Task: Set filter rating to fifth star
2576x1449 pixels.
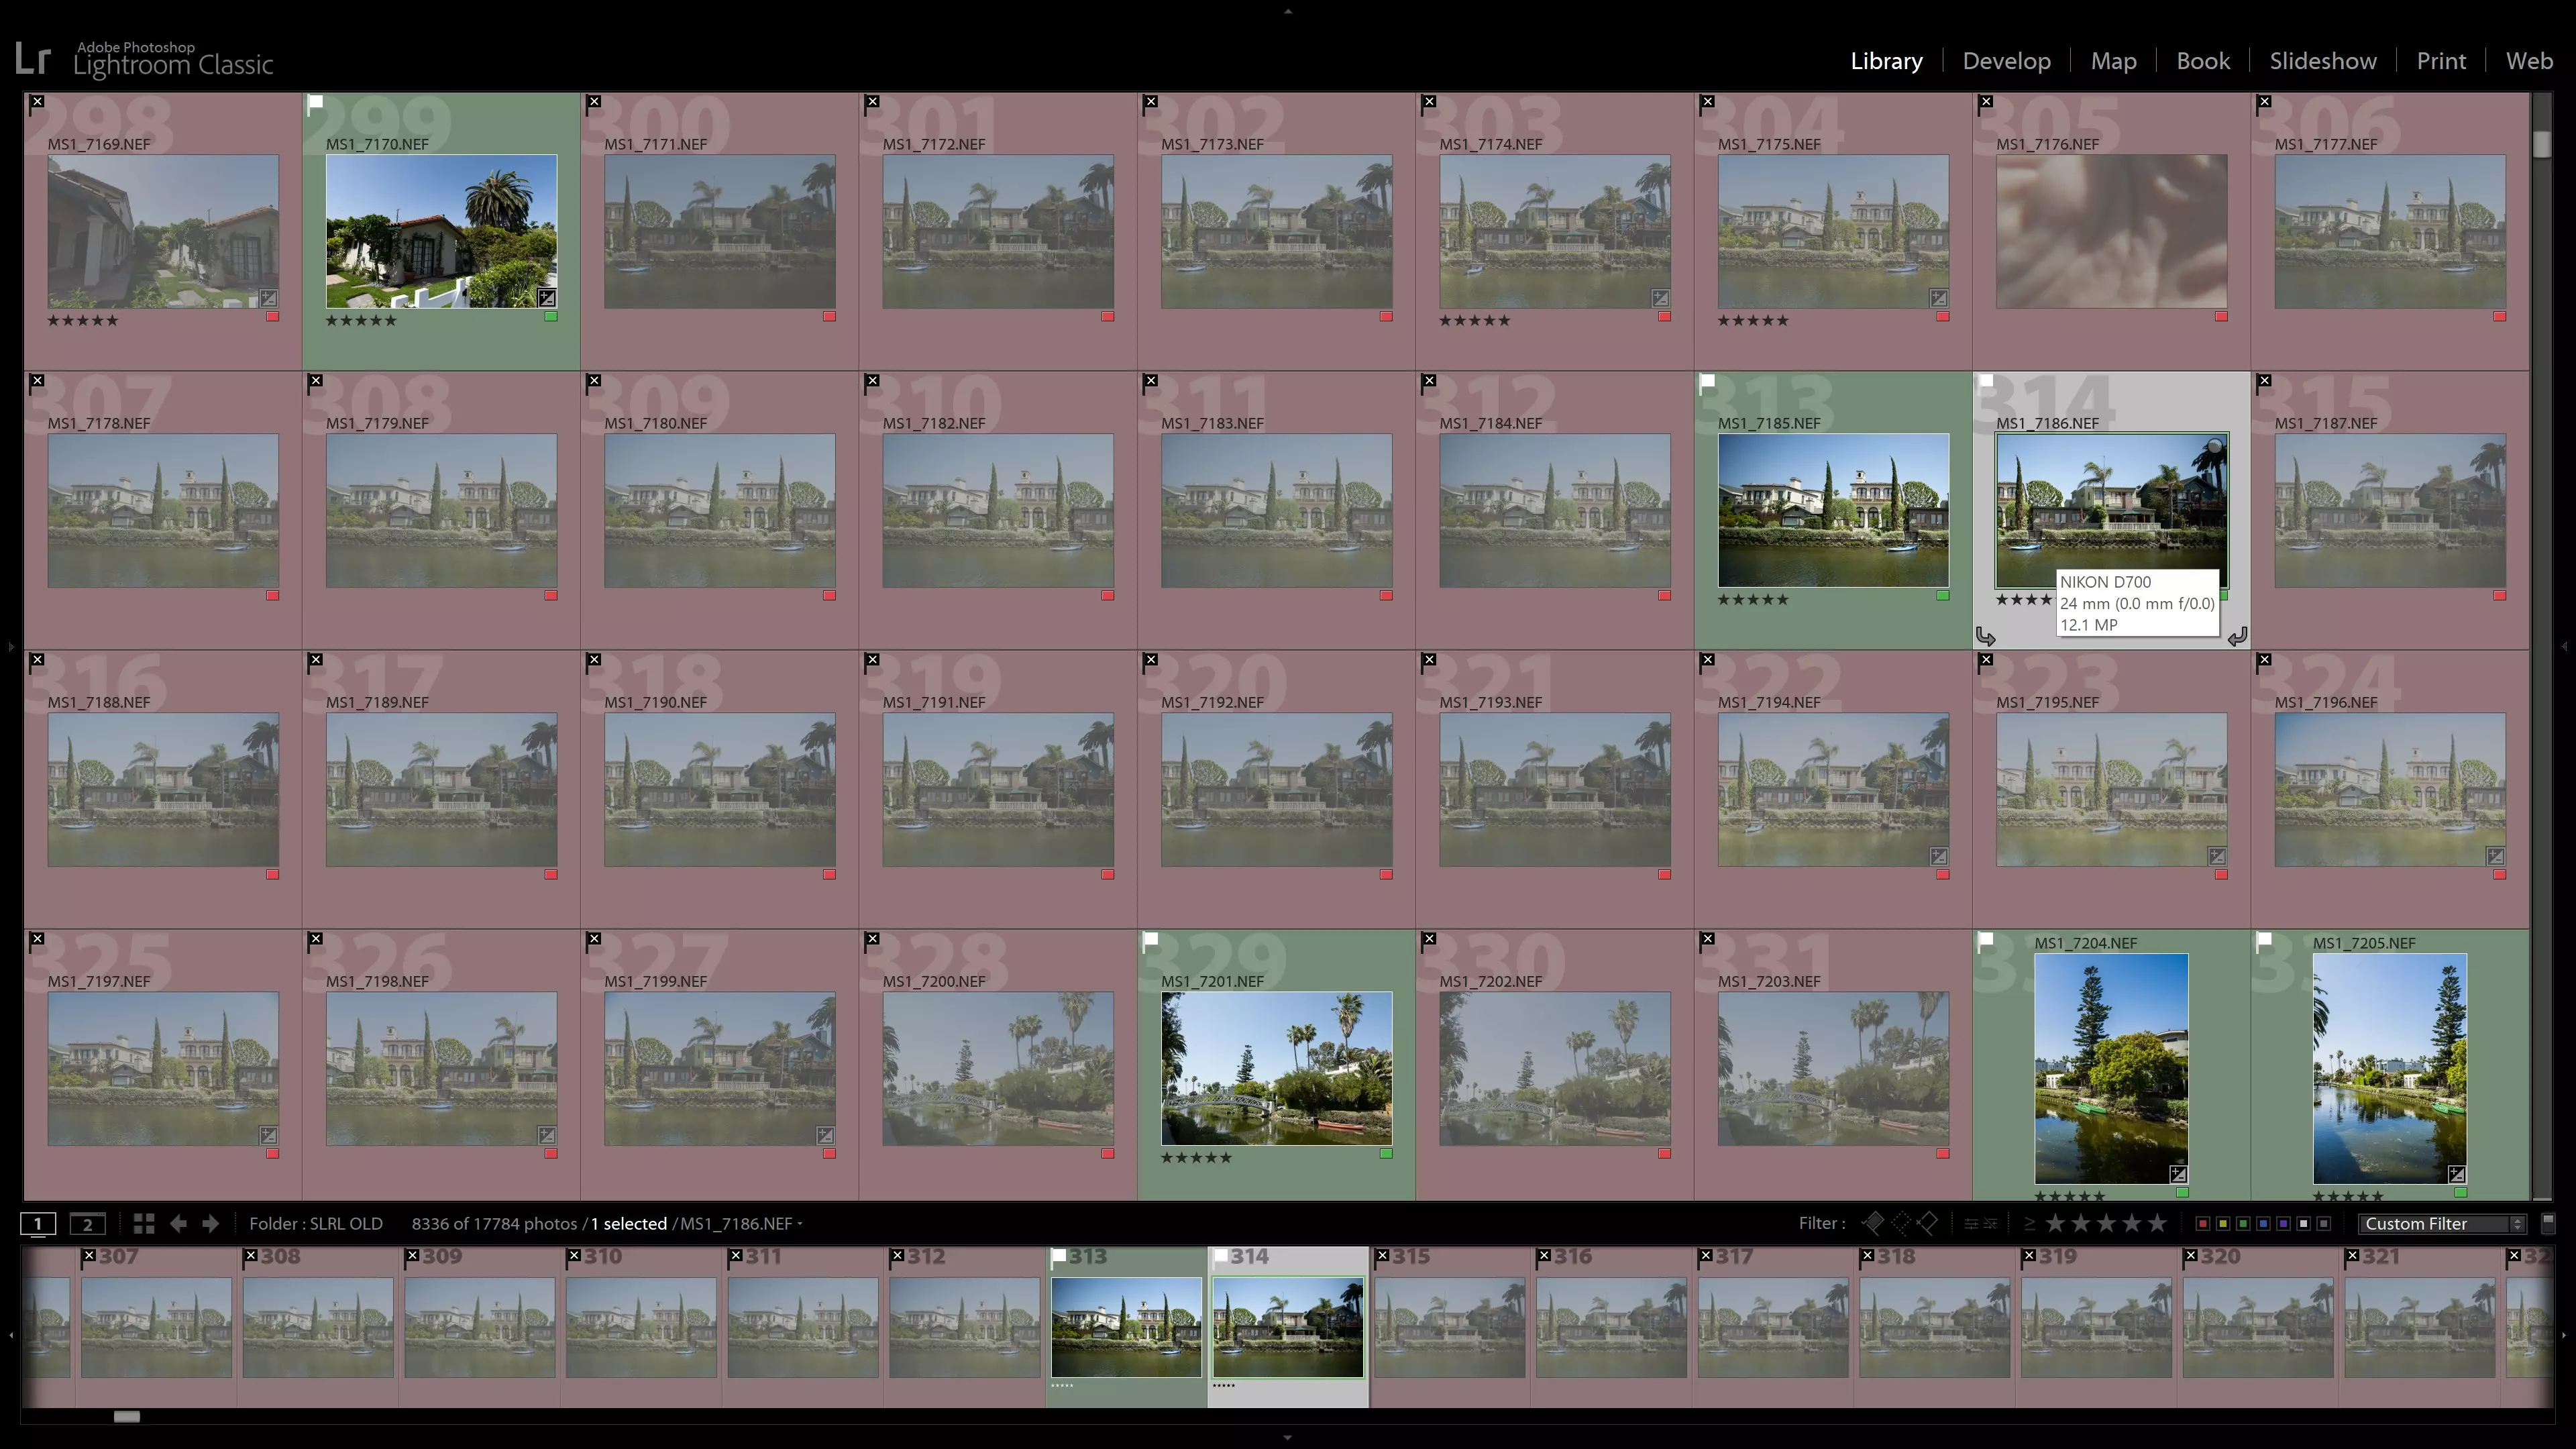Action: pos(2158,1223)
